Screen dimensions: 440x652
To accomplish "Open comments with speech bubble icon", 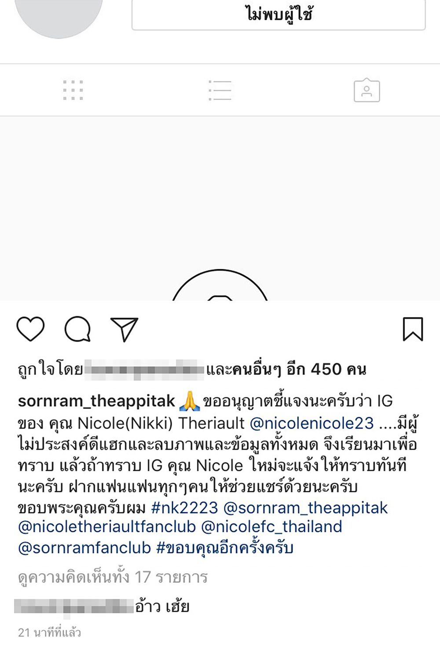I will coord(78,329).
